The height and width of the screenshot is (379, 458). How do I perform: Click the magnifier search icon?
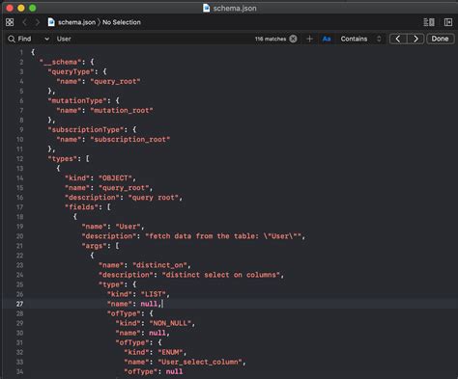(x=12, y=39)
